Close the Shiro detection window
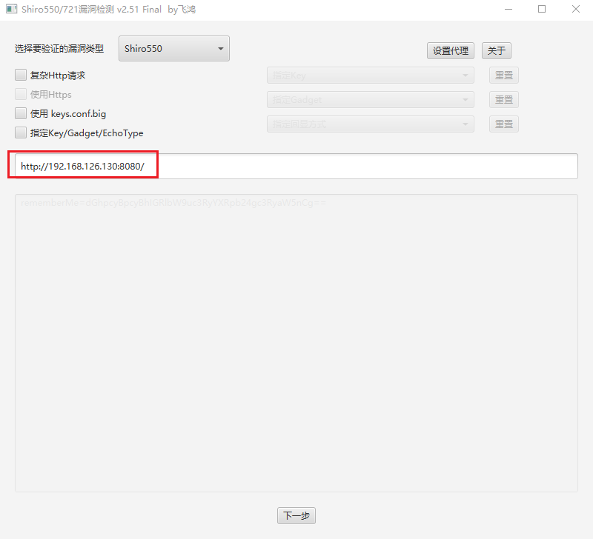This screenshot has height=539, width=593. (x=576, y=9)
